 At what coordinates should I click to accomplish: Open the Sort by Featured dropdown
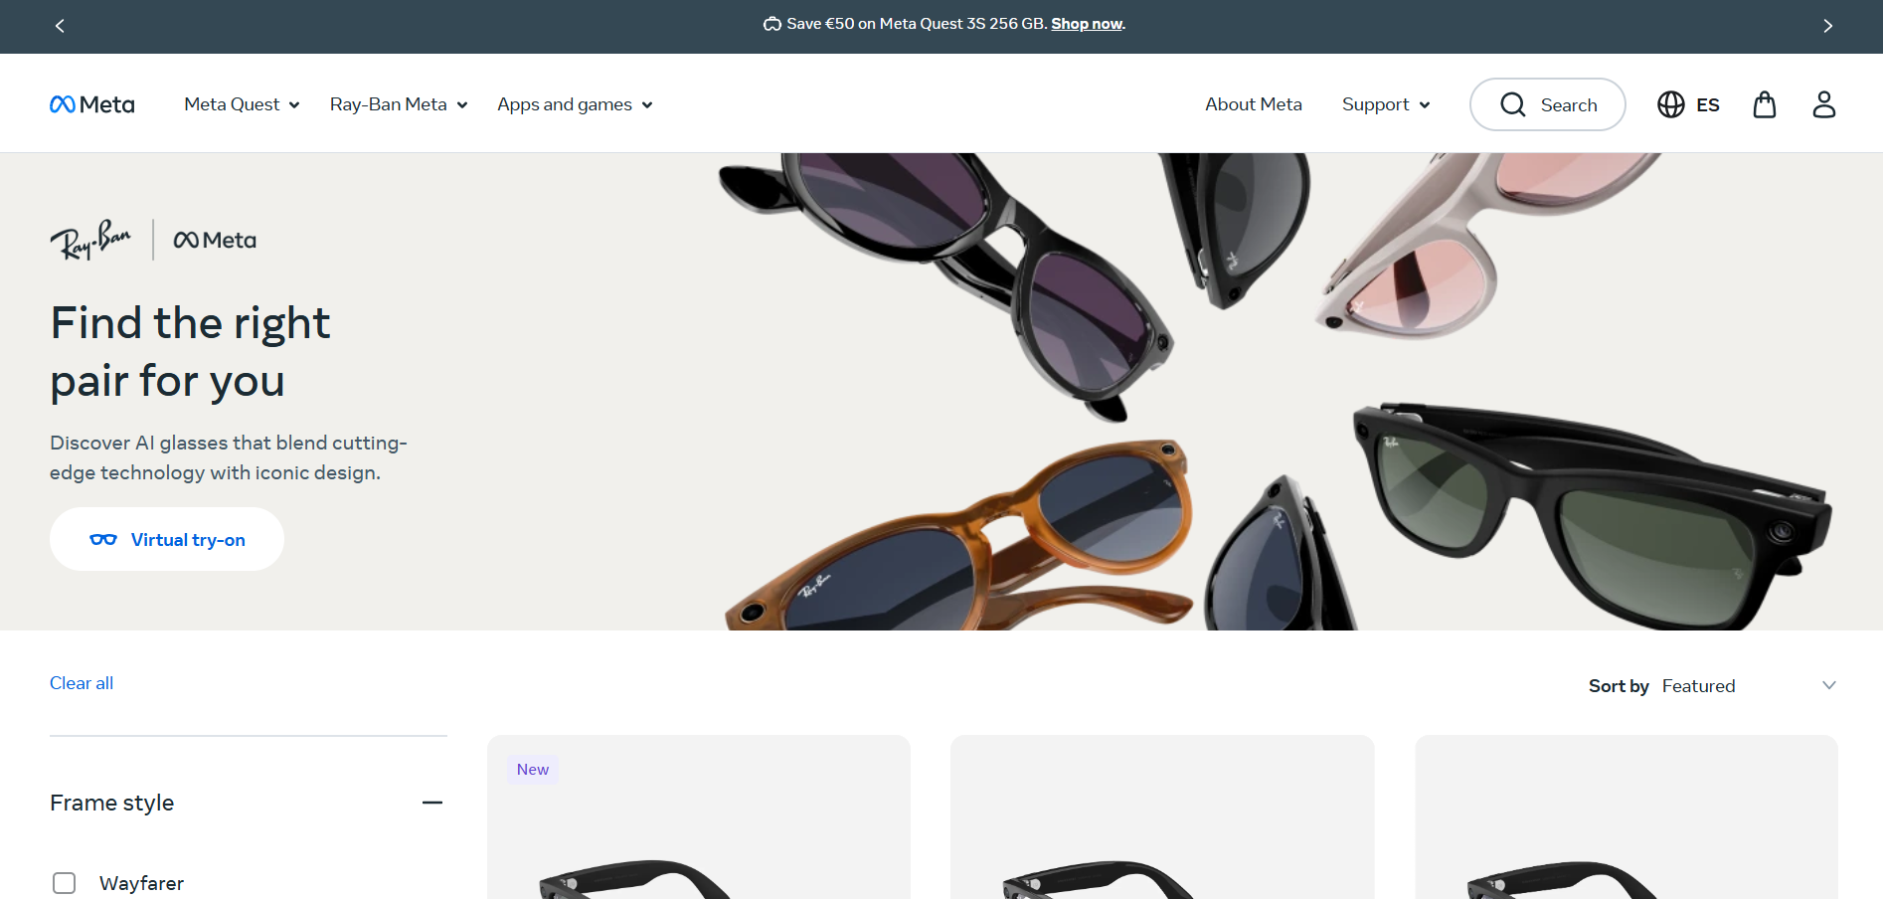[1748, 686]
